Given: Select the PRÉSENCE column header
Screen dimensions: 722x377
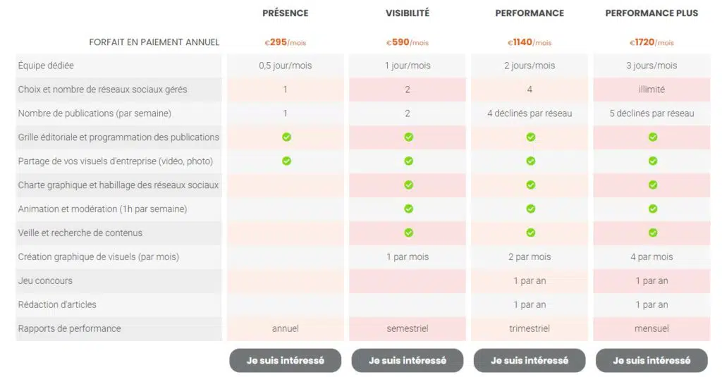Looking at the screenshot, I should coord(285,13).
